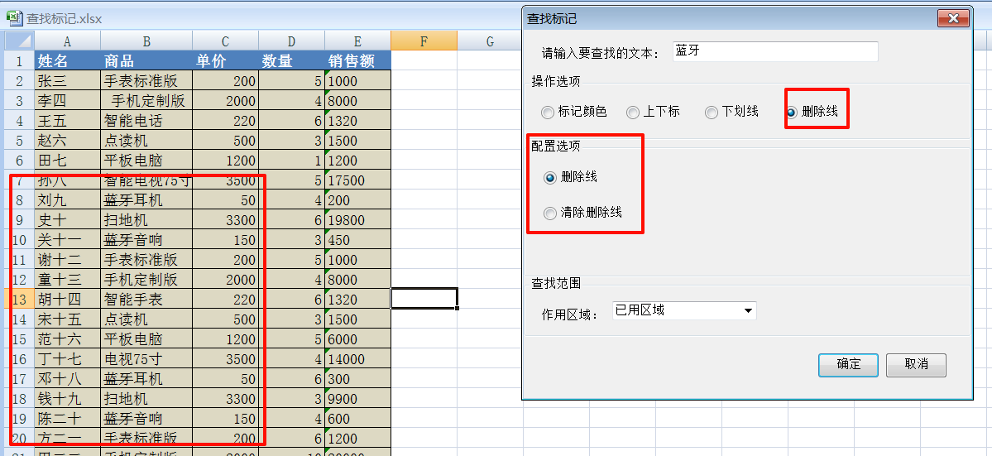Click the 确定 button
The width and height of the screenshot is (992, 456).
(x=848, y=364)
